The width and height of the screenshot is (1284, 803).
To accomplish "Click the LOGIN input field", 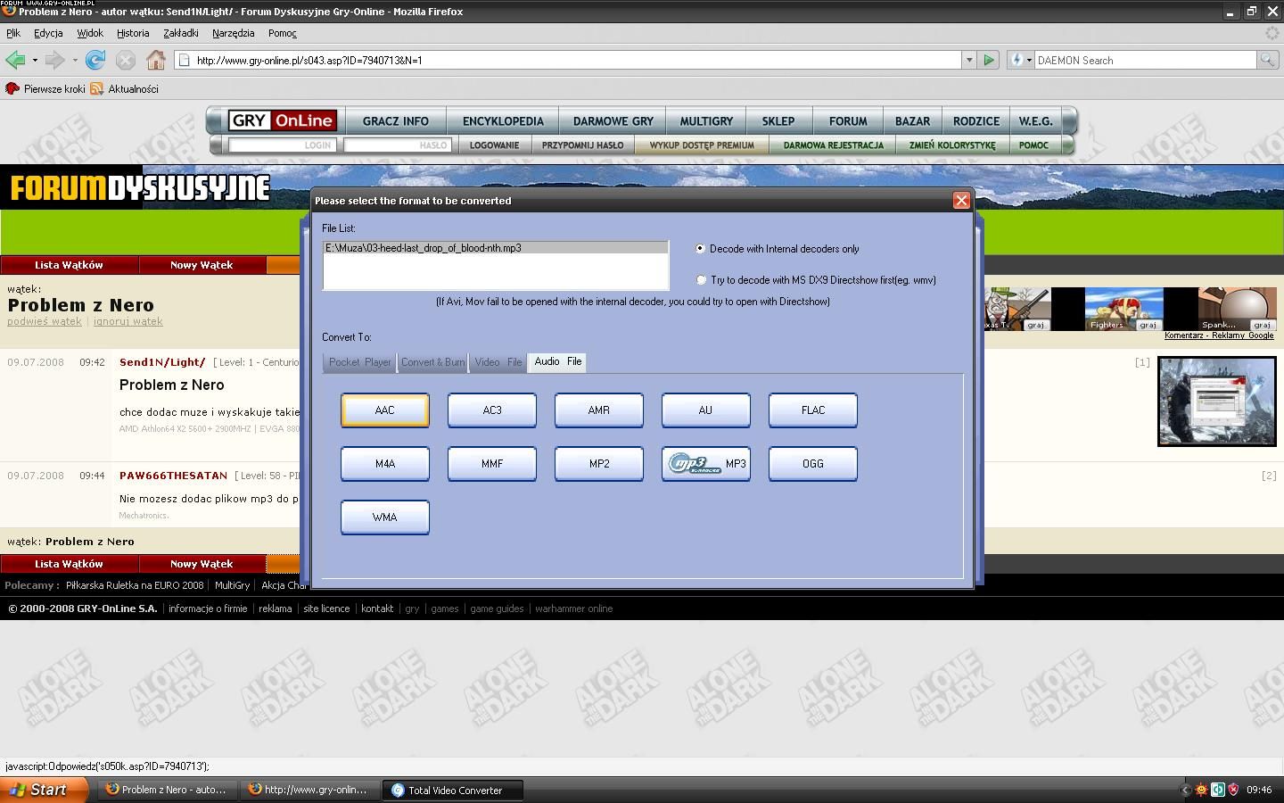I will (x=282, y=145).
